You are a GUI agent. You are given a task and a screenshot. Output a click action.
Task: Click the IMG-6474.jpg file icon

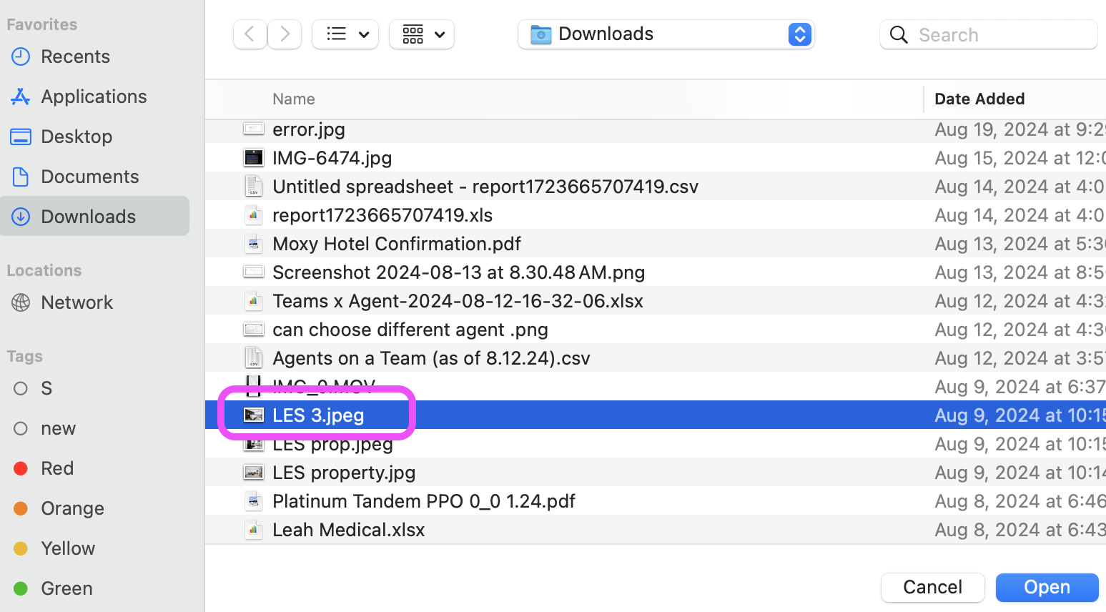254,158
